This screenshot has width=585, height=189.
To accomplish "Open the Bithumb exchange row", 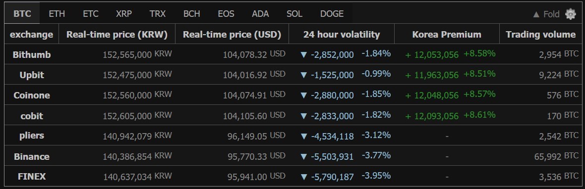I will pyautogui.click(x=292, y=54).
